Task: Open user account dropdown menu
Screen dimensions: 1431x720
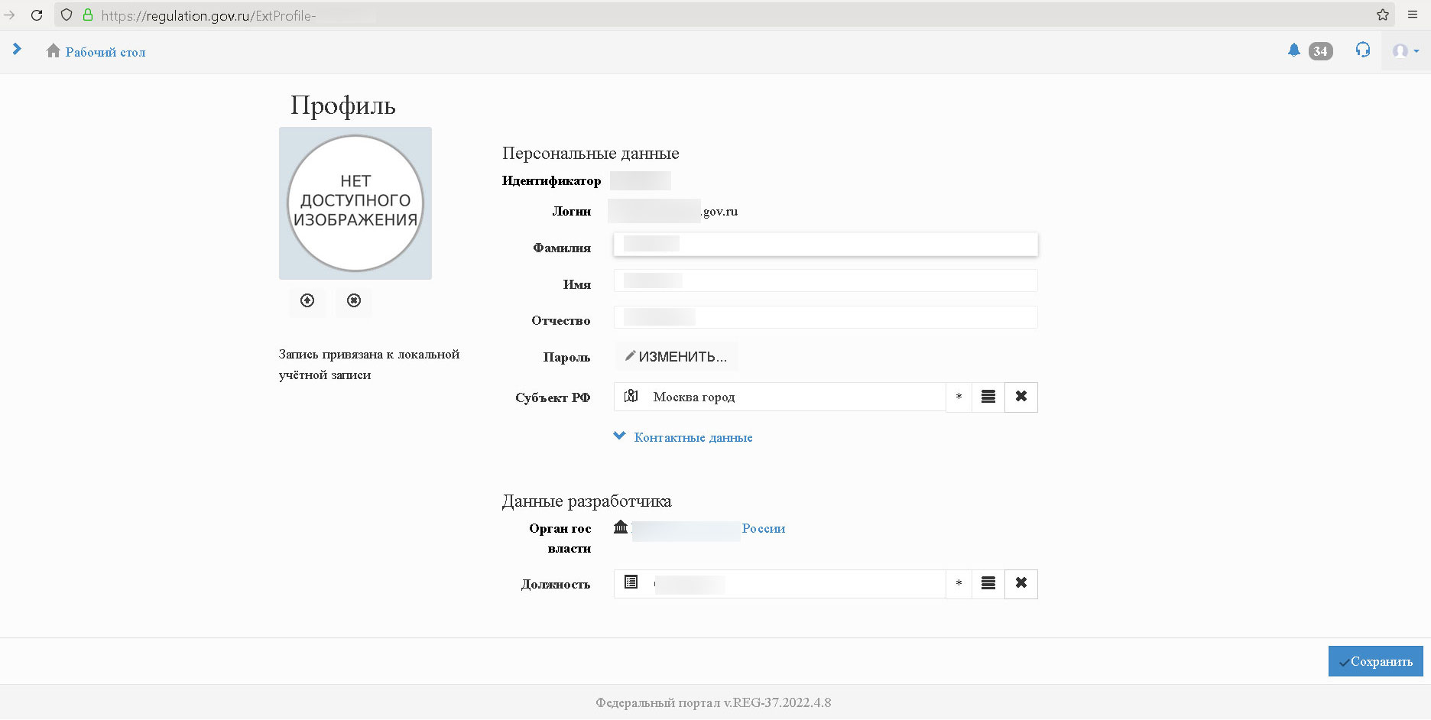Action: click(x=1406, y=51)
